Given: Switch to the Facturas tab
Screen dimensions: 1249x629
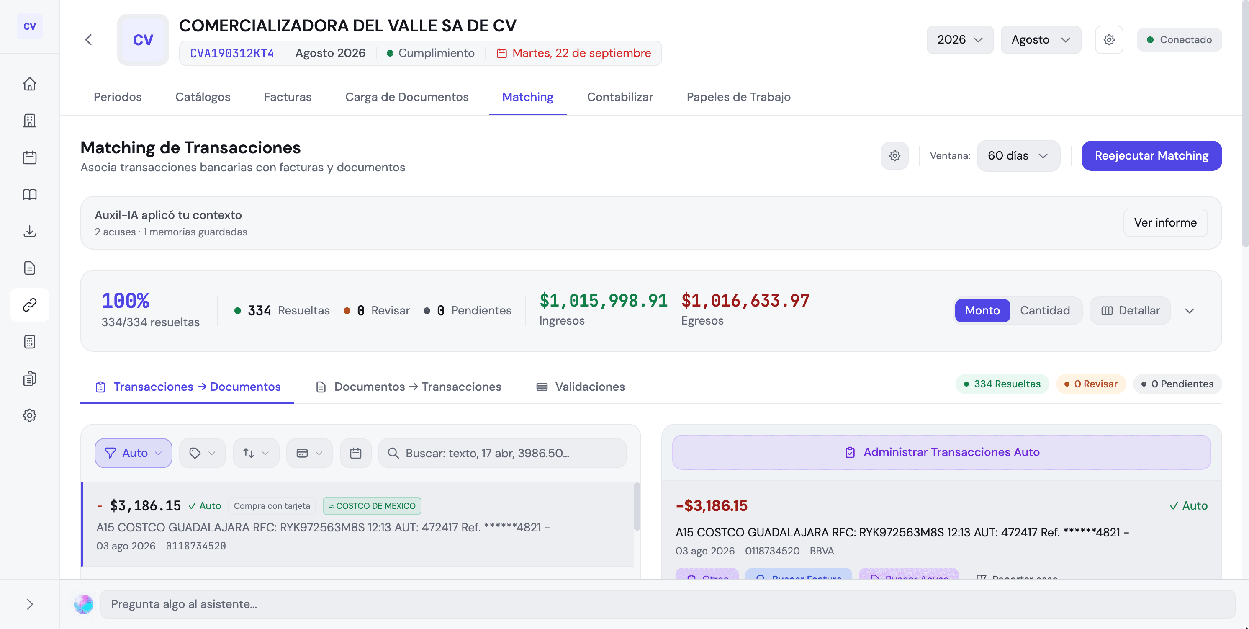Looking at the screenshot, I should click(288, 97).
